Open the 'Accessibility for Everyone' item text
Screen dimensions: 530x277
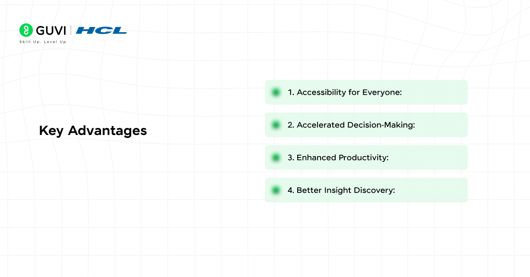coord(349,92)
